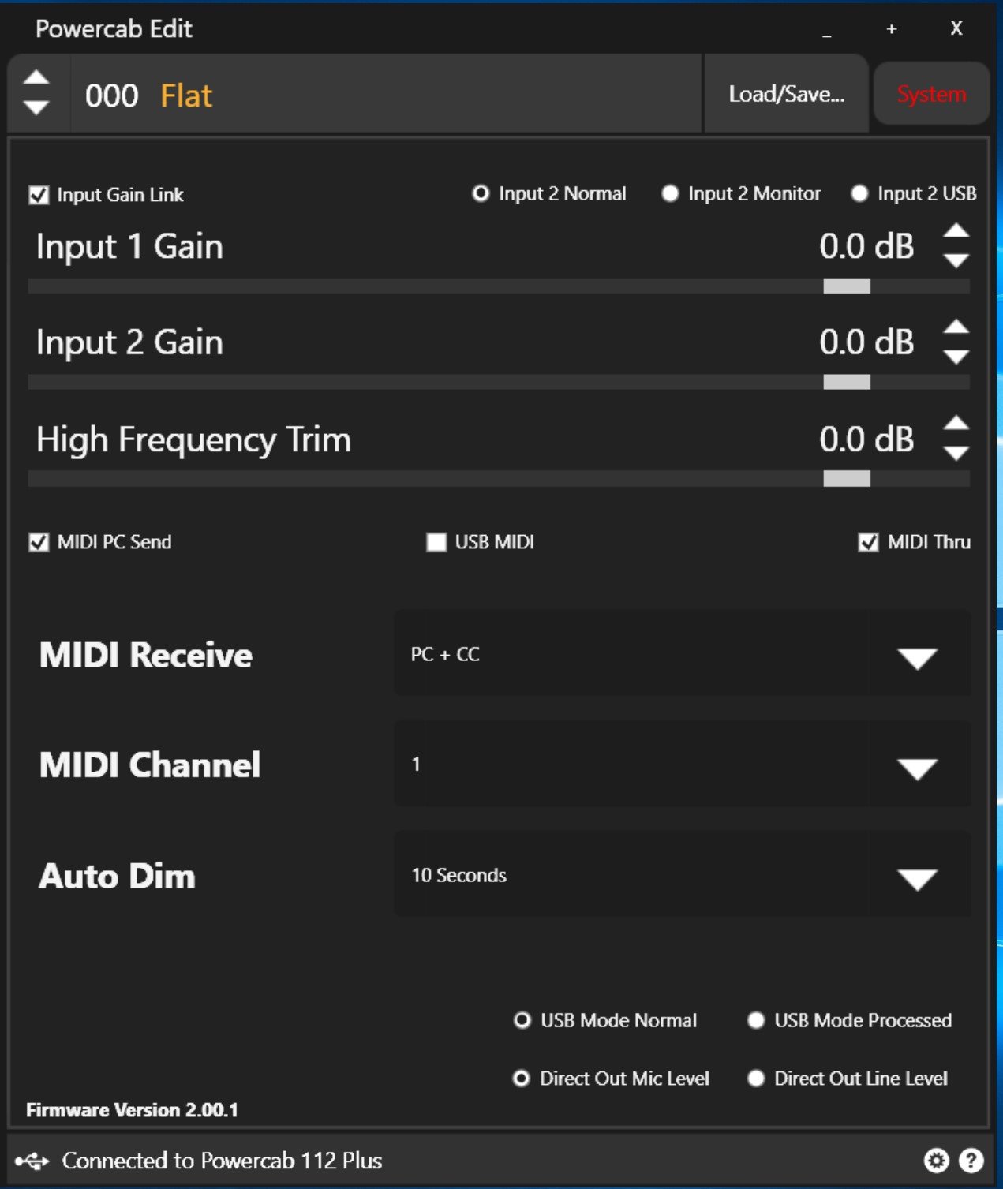The height and width of the screenshot is (1189, 1003).
Task: Select the Input 2 Monitor radio option
Action: click(670, 193)
